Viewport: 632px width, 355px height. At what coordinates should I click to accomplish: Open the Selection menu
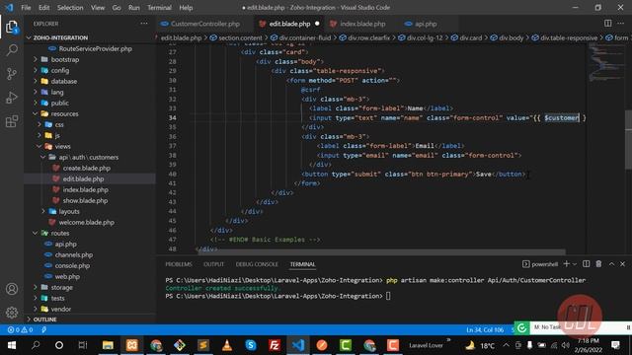click(70, 8)
